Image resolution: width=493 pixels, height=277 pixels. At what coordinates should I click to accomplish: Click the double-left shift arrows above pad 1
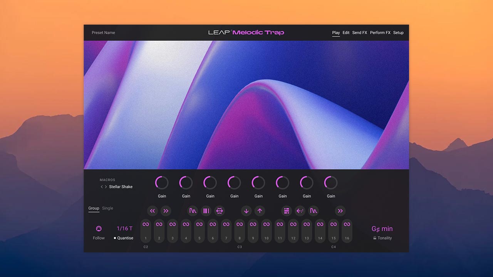(x=152, y=211)
